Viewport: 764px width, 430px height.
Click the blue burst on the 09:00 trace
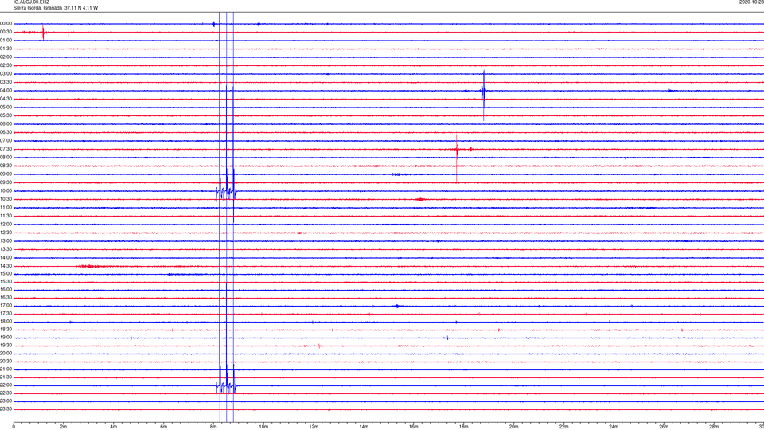coord(397,174)
